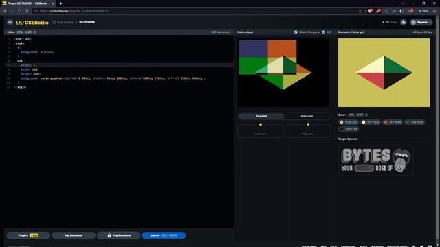
Task: Switch to Your stats tab
Action: coord(261,116)
